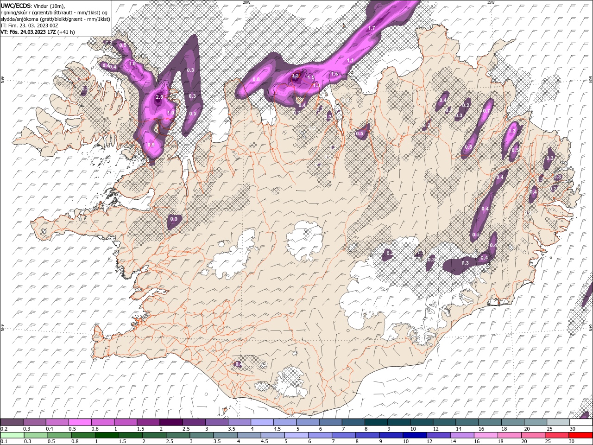Click the 3.3 precipitation value on the map

pyautogui.click(x=296, y=76)
